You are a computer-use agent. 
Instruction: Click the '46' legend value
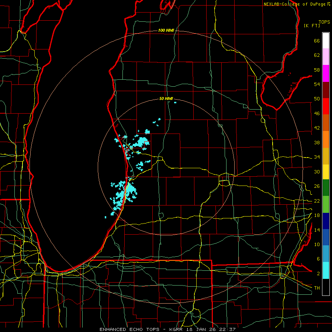click(x=317, y=114)
